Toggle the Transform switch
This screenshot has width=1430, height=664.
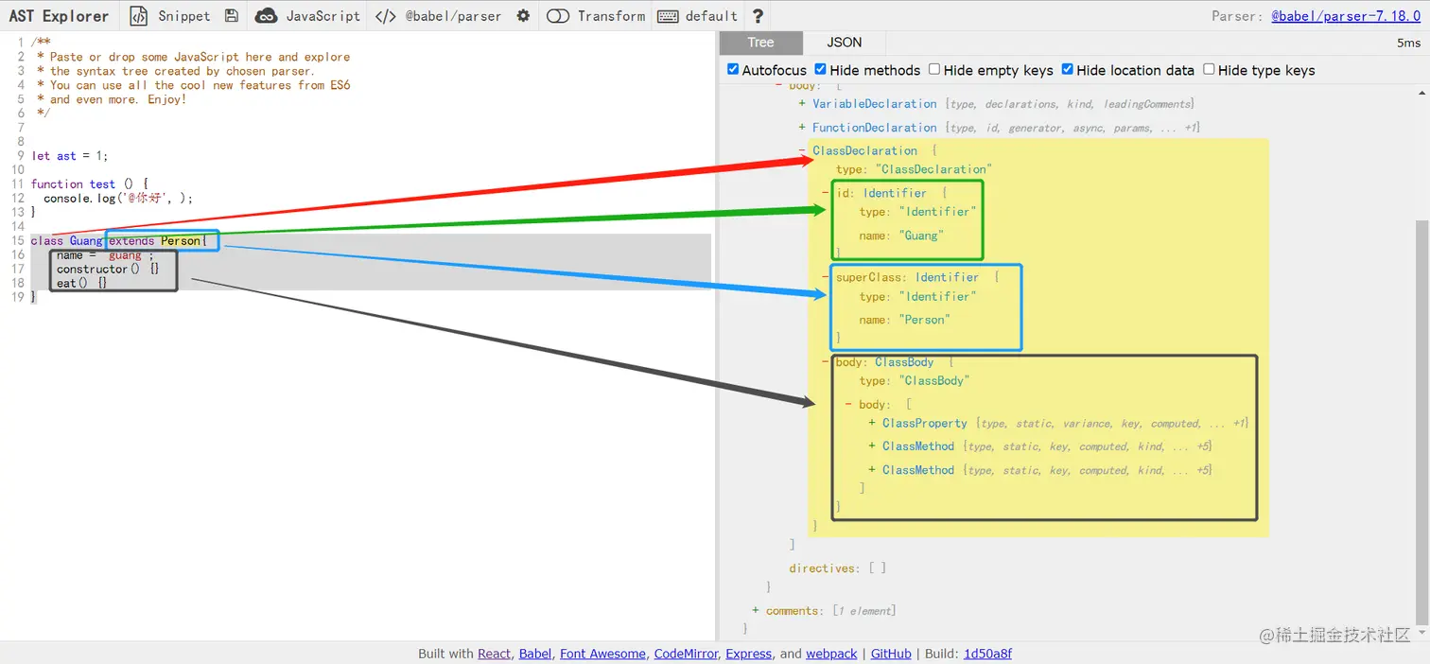(x=558, y=16)
